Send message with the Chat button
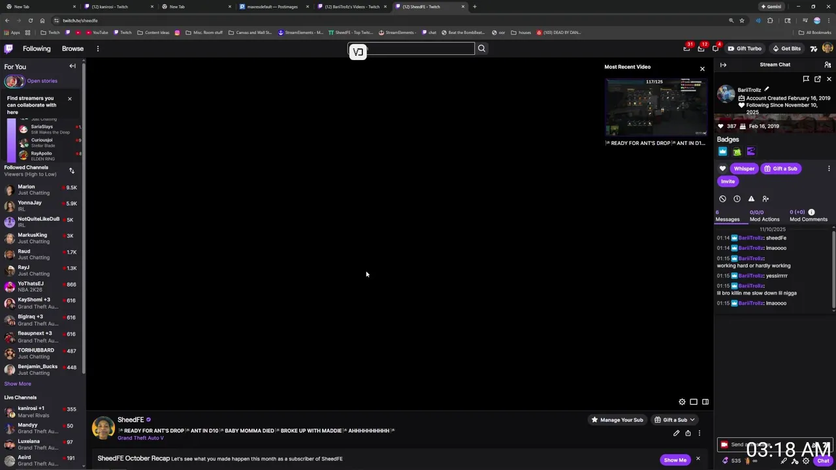Viewport: 836px width, 470px height. click(823, 461)
